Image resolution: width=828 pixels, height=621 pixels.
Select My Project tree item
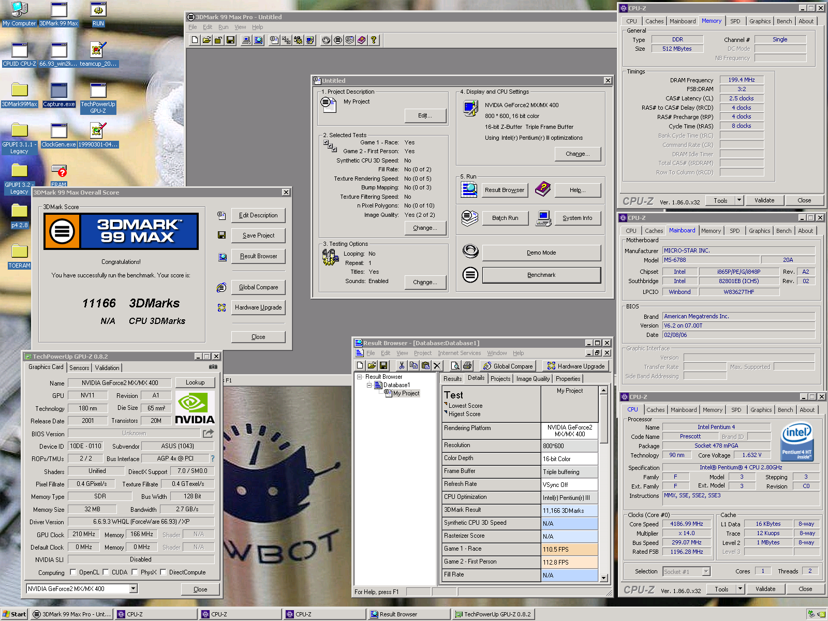tap(406, 393)
